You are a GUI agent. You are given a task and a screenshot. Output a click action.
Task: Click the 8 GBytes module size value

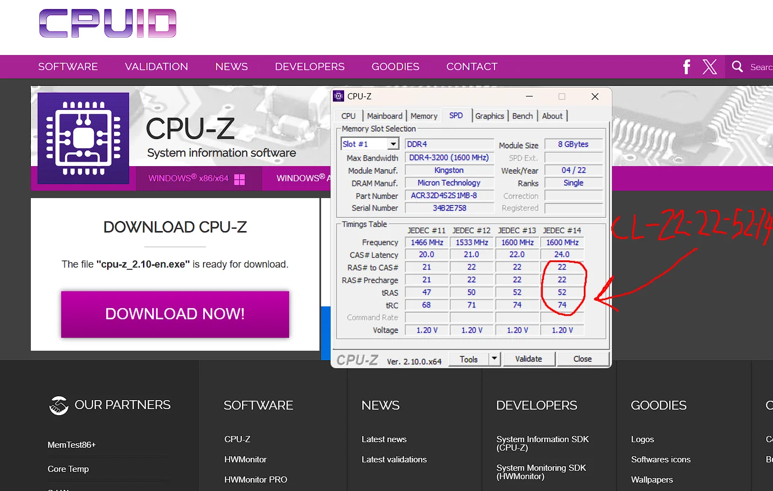[573, 144]
